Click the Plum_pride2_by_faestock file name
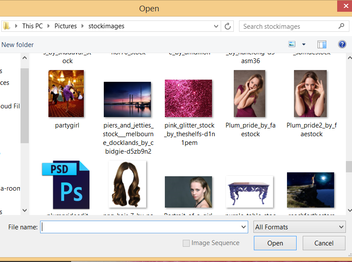The image size is (352, 262). tap(311, 130)
